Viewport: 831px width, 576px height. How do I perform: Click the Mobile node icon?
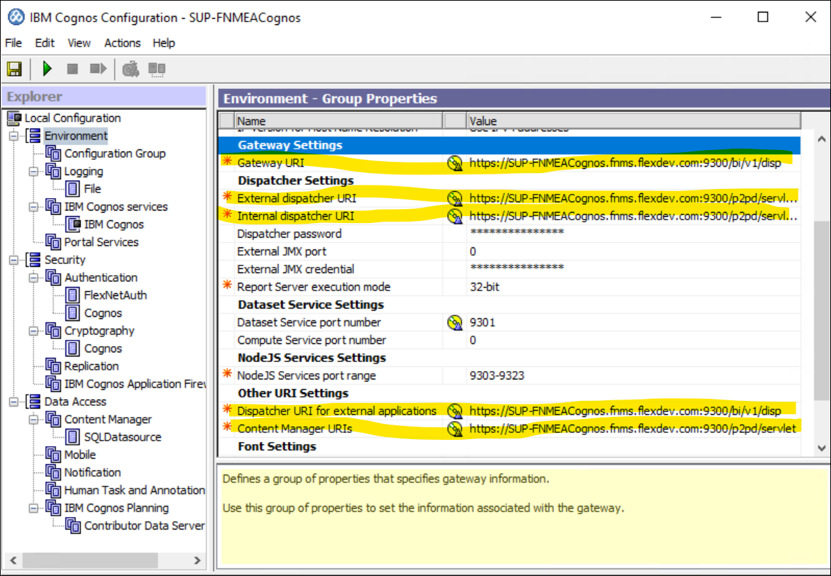53,454
